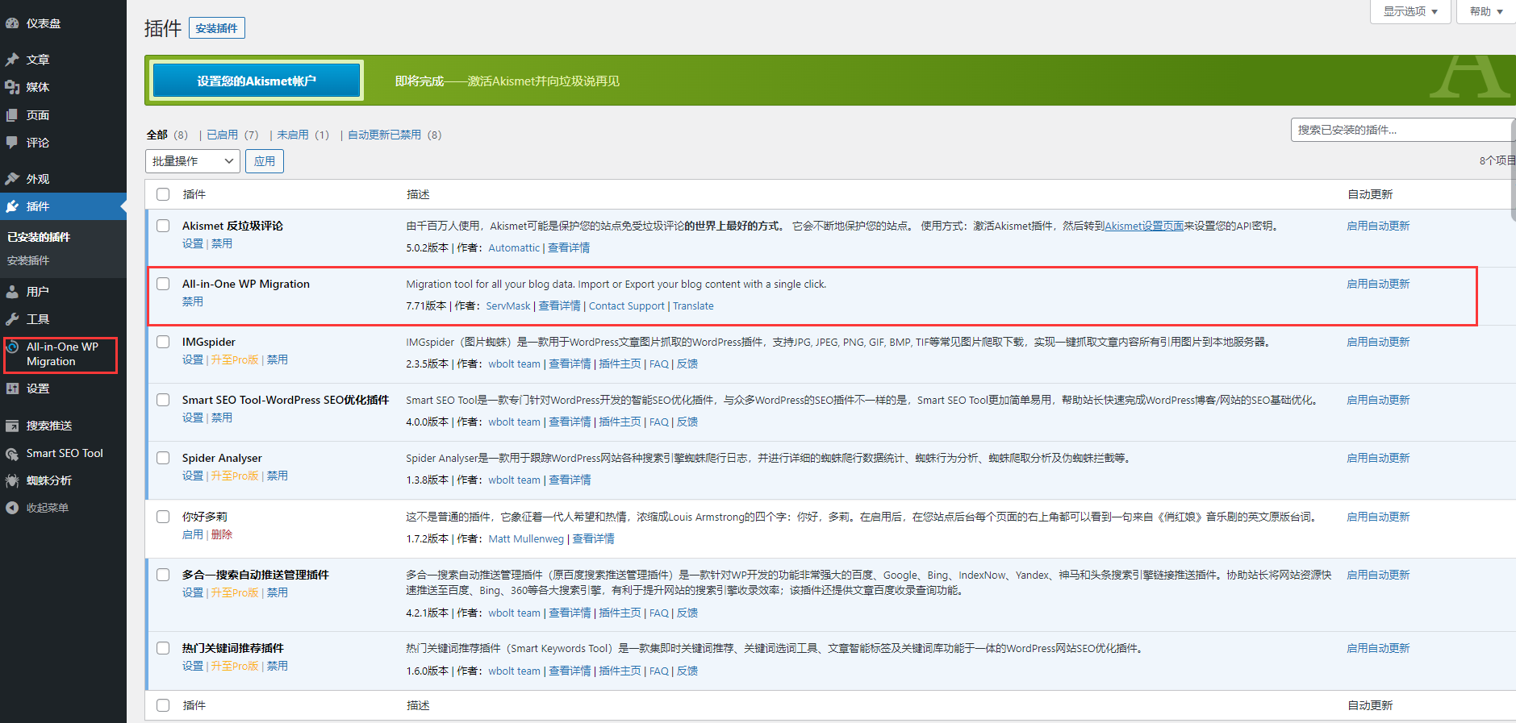Click the Tools wrench icon

(x=12, y=319)
